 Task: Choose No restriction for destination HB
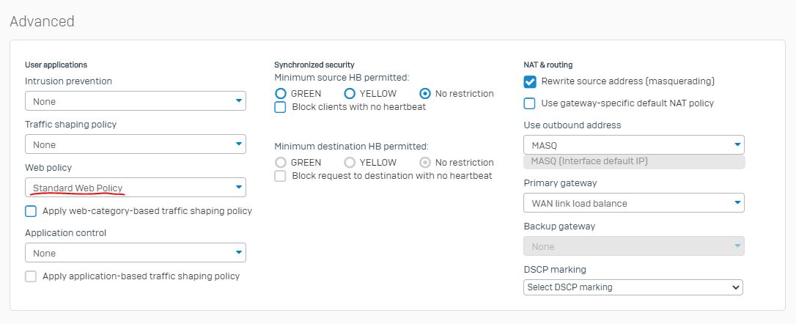pyautogui.click(x=425, y=163)
